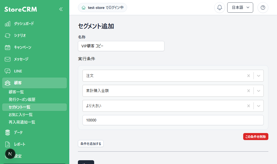The height and width of the screenshot is (164, 277).
Task: Click the この条件を削除 button
Action: pyautogui.click(x=256, y=137)
